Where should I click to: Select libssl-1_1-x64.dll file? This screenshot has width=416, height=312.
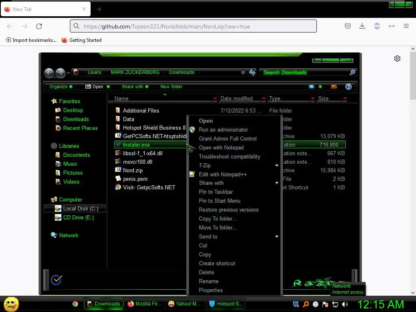point(143,153)
